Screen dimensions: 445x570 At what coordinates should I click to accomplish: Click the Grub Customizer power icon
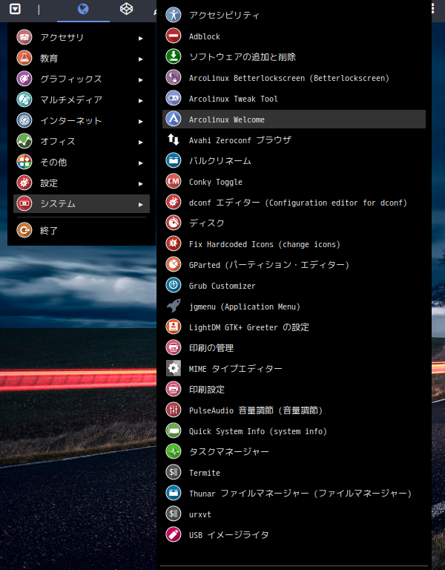click(174, 285)
